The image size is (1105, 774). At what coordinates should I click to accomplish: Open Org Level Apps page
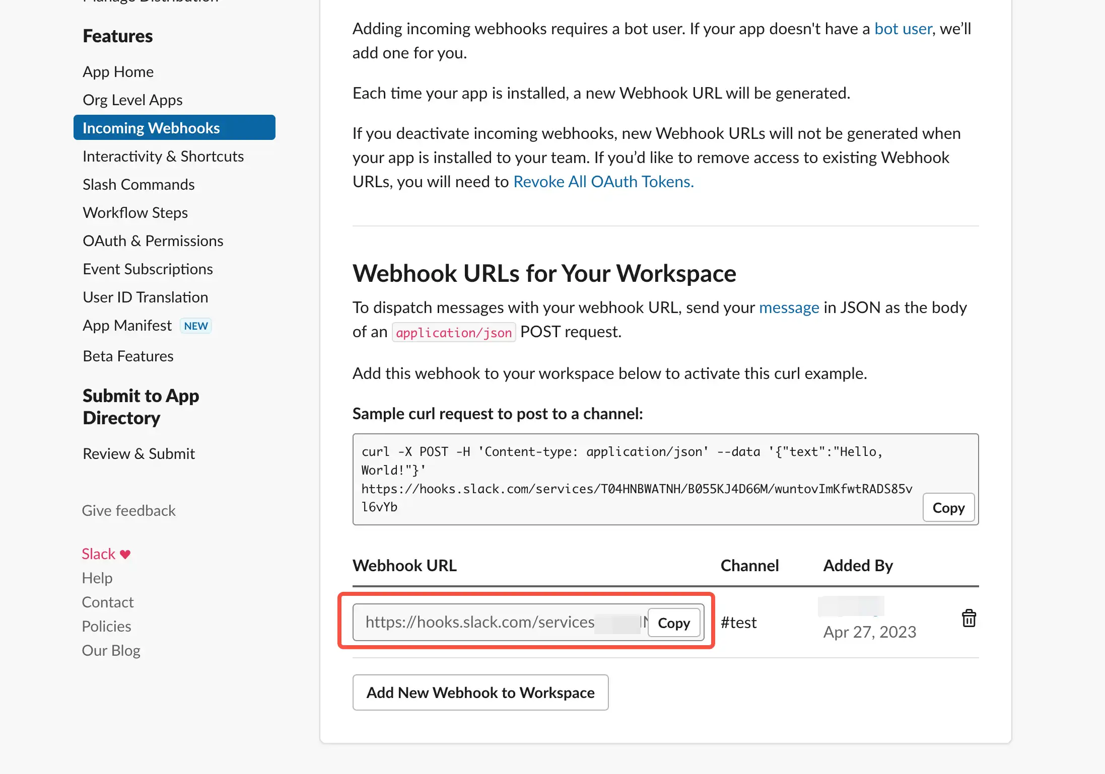(x=132, y=100)
